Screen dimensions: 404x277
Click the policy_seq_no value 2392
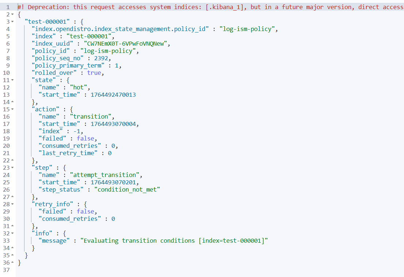point(101,58)
